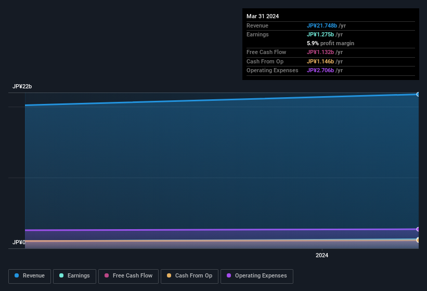Click the Cash From Op orange data point marker
427x291 pixels.
(x=418, y=240)
